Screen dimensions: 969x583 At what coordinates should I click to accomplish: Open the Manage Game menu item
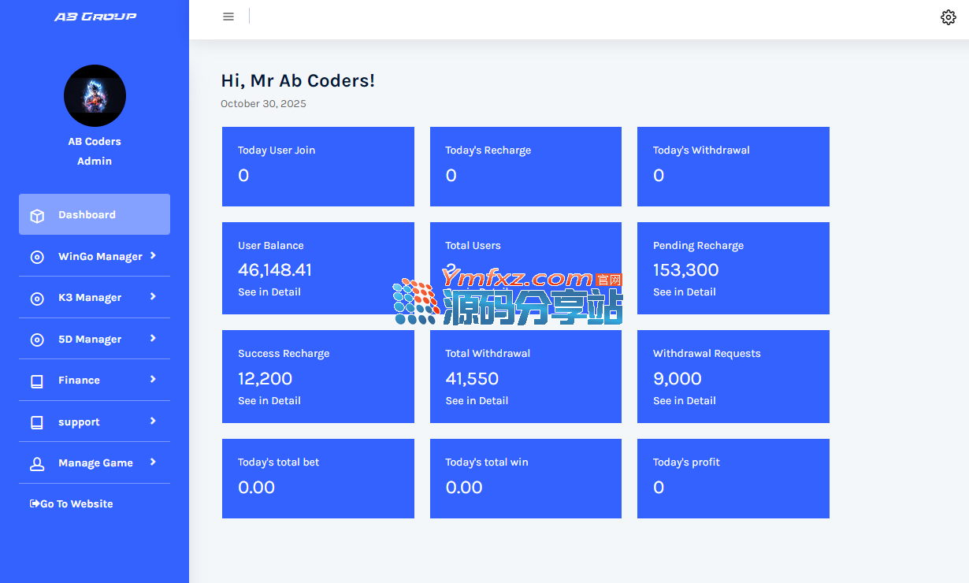(95, 463)
